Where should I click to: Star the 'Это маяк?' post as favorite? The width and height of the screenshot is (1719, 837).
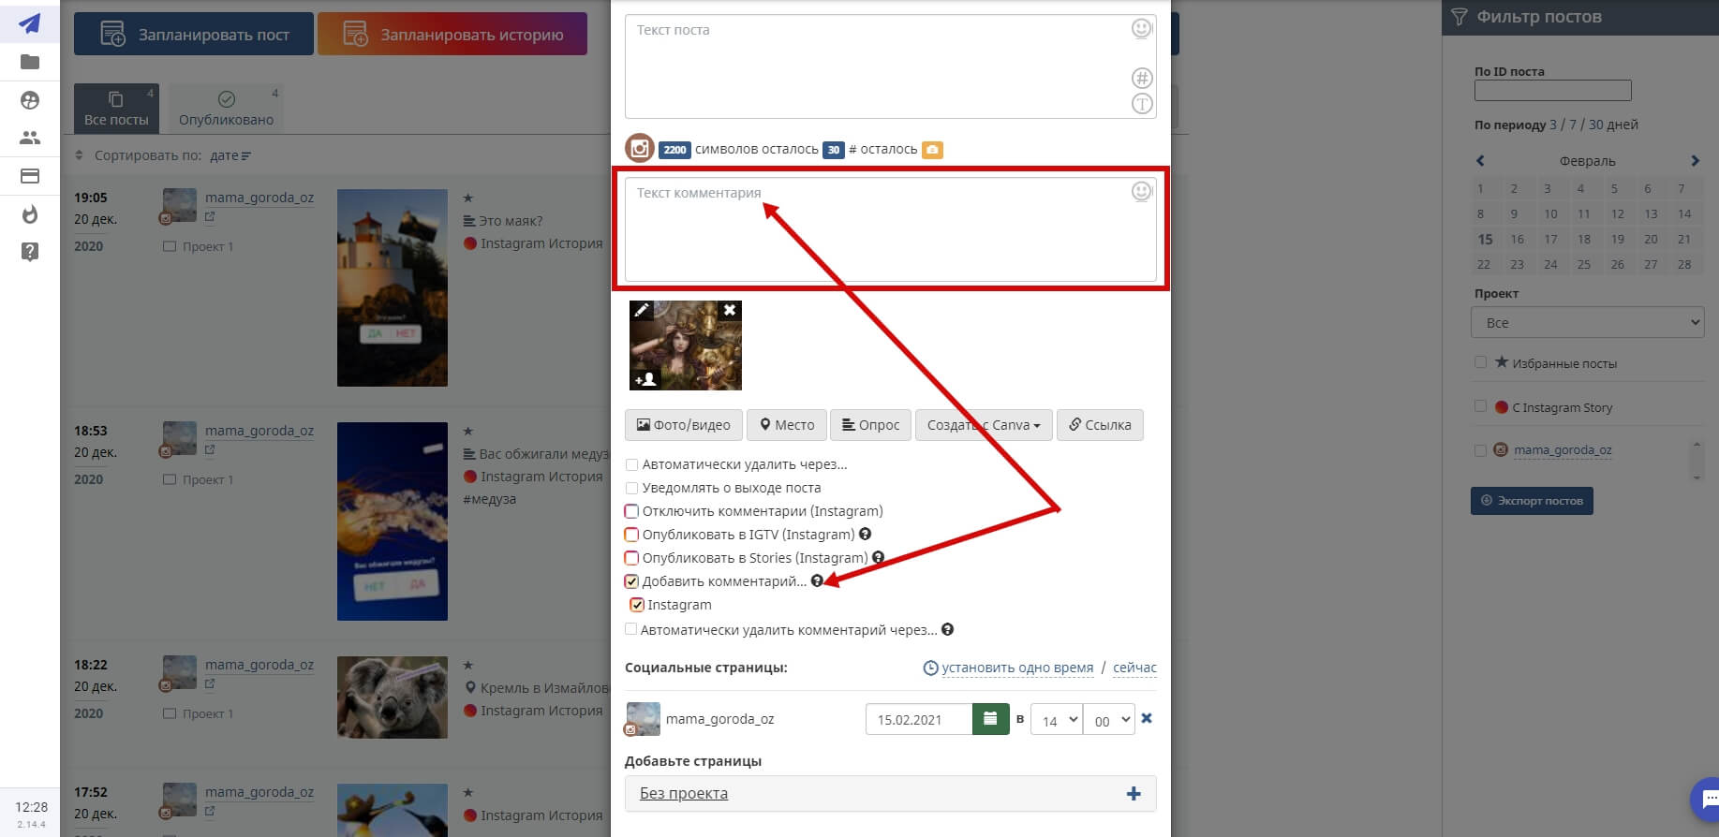(x=468, y=198)
